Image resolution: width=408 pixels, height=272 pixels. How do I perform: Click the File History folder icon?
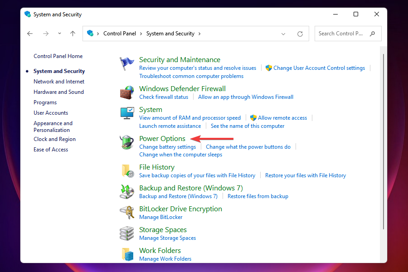click(x=127, y=171)
